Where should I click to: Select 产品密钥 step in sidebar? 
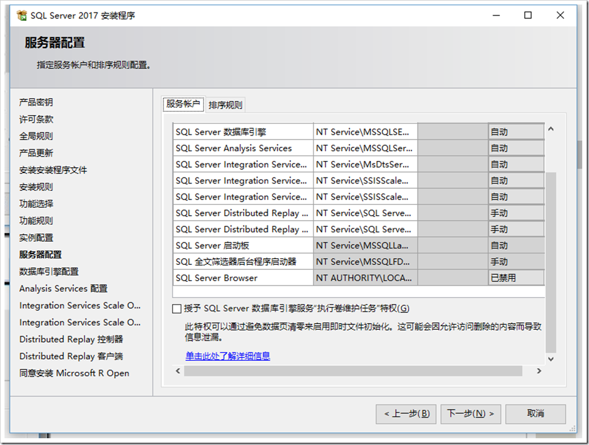(36, 102)
